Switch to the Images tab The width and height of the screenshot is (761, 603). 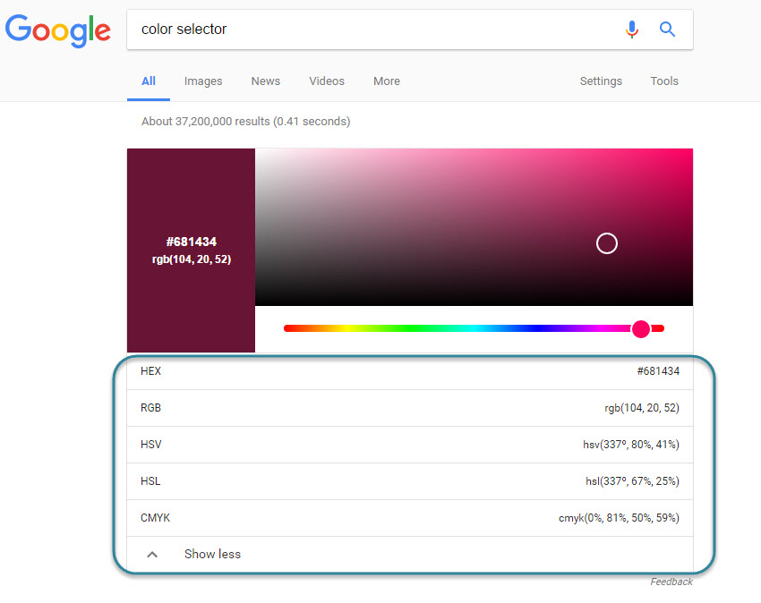pyautogui.click(x=203, y=81)
